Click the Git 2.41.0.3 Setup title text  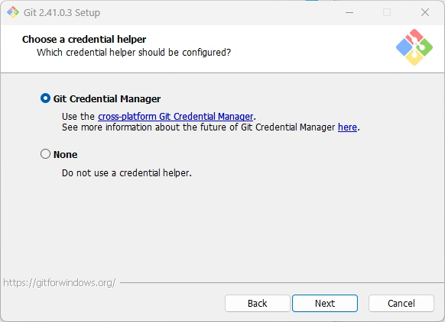point(62,12)
